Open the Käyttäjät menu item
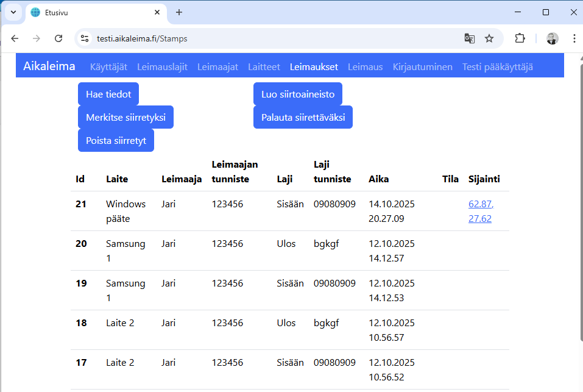Image resolution: width=583 pixels, height=392 pixels. (108, 67)
